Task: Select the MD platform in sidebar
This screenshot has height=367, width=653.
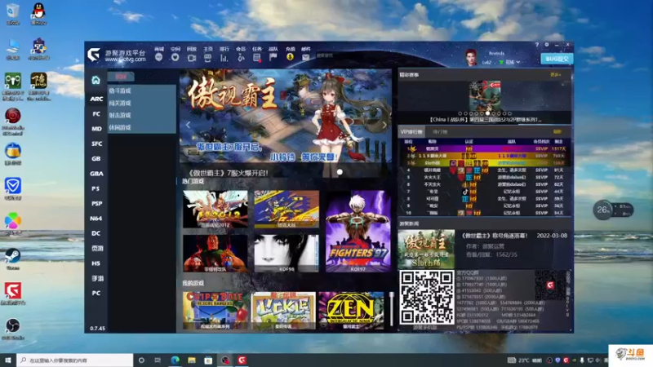Action: coord(96,129)
